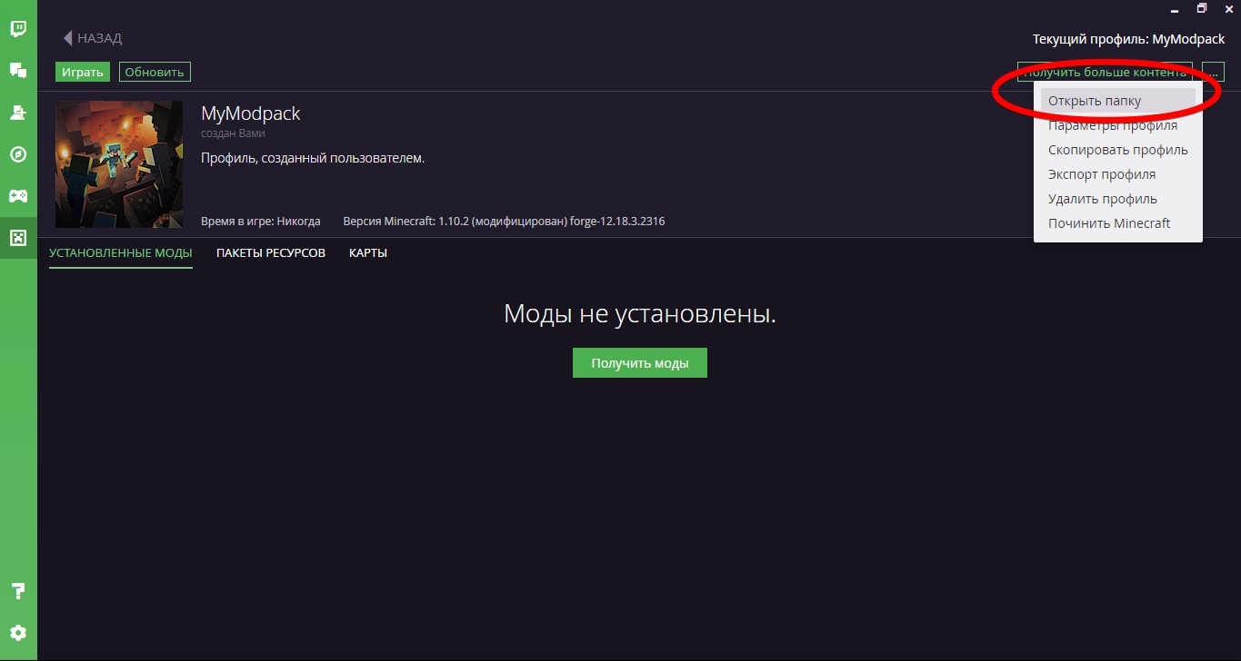Click the Получить моды button

coord(639,362)
